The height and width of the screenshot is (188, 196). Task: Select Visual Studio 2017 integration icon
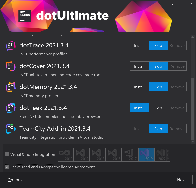coord(130,155)
